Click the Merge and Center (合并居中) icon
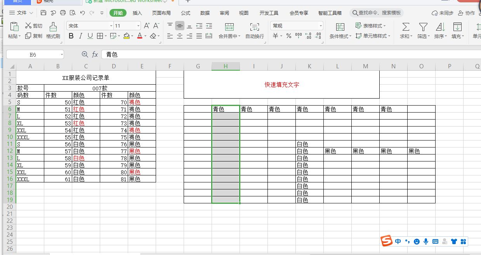The height and width of the screenshot is (255, 481). (229, 27)
